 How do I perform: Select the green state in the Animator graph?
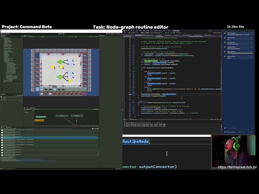[41, 117]
